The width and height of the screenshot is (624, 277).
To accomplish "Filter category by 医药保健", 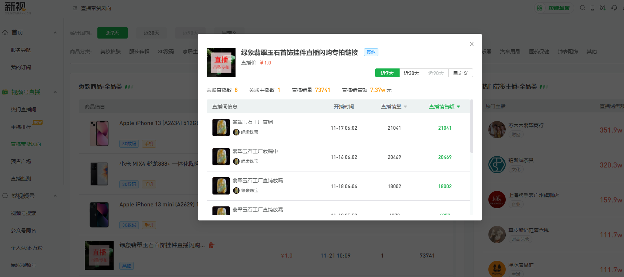I will pos(539,52).
